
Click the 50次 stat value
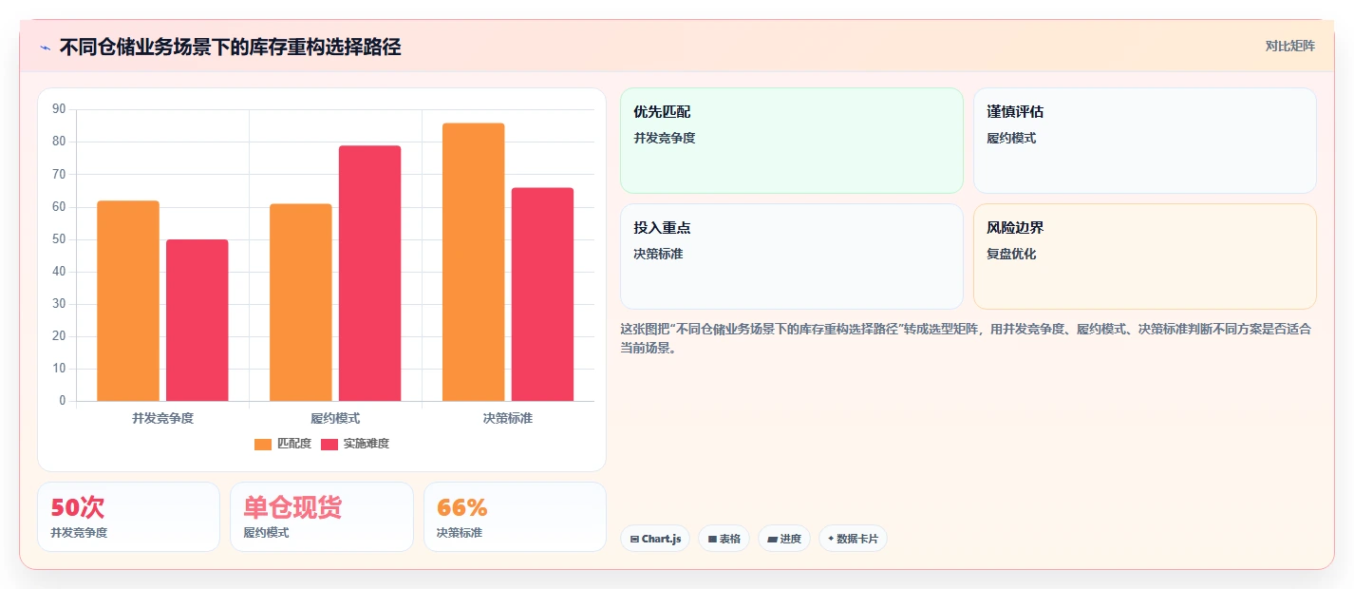78,507
